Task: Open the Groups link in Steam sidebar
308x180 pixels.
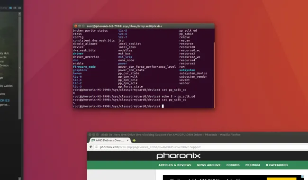Action: pos(4,65)
